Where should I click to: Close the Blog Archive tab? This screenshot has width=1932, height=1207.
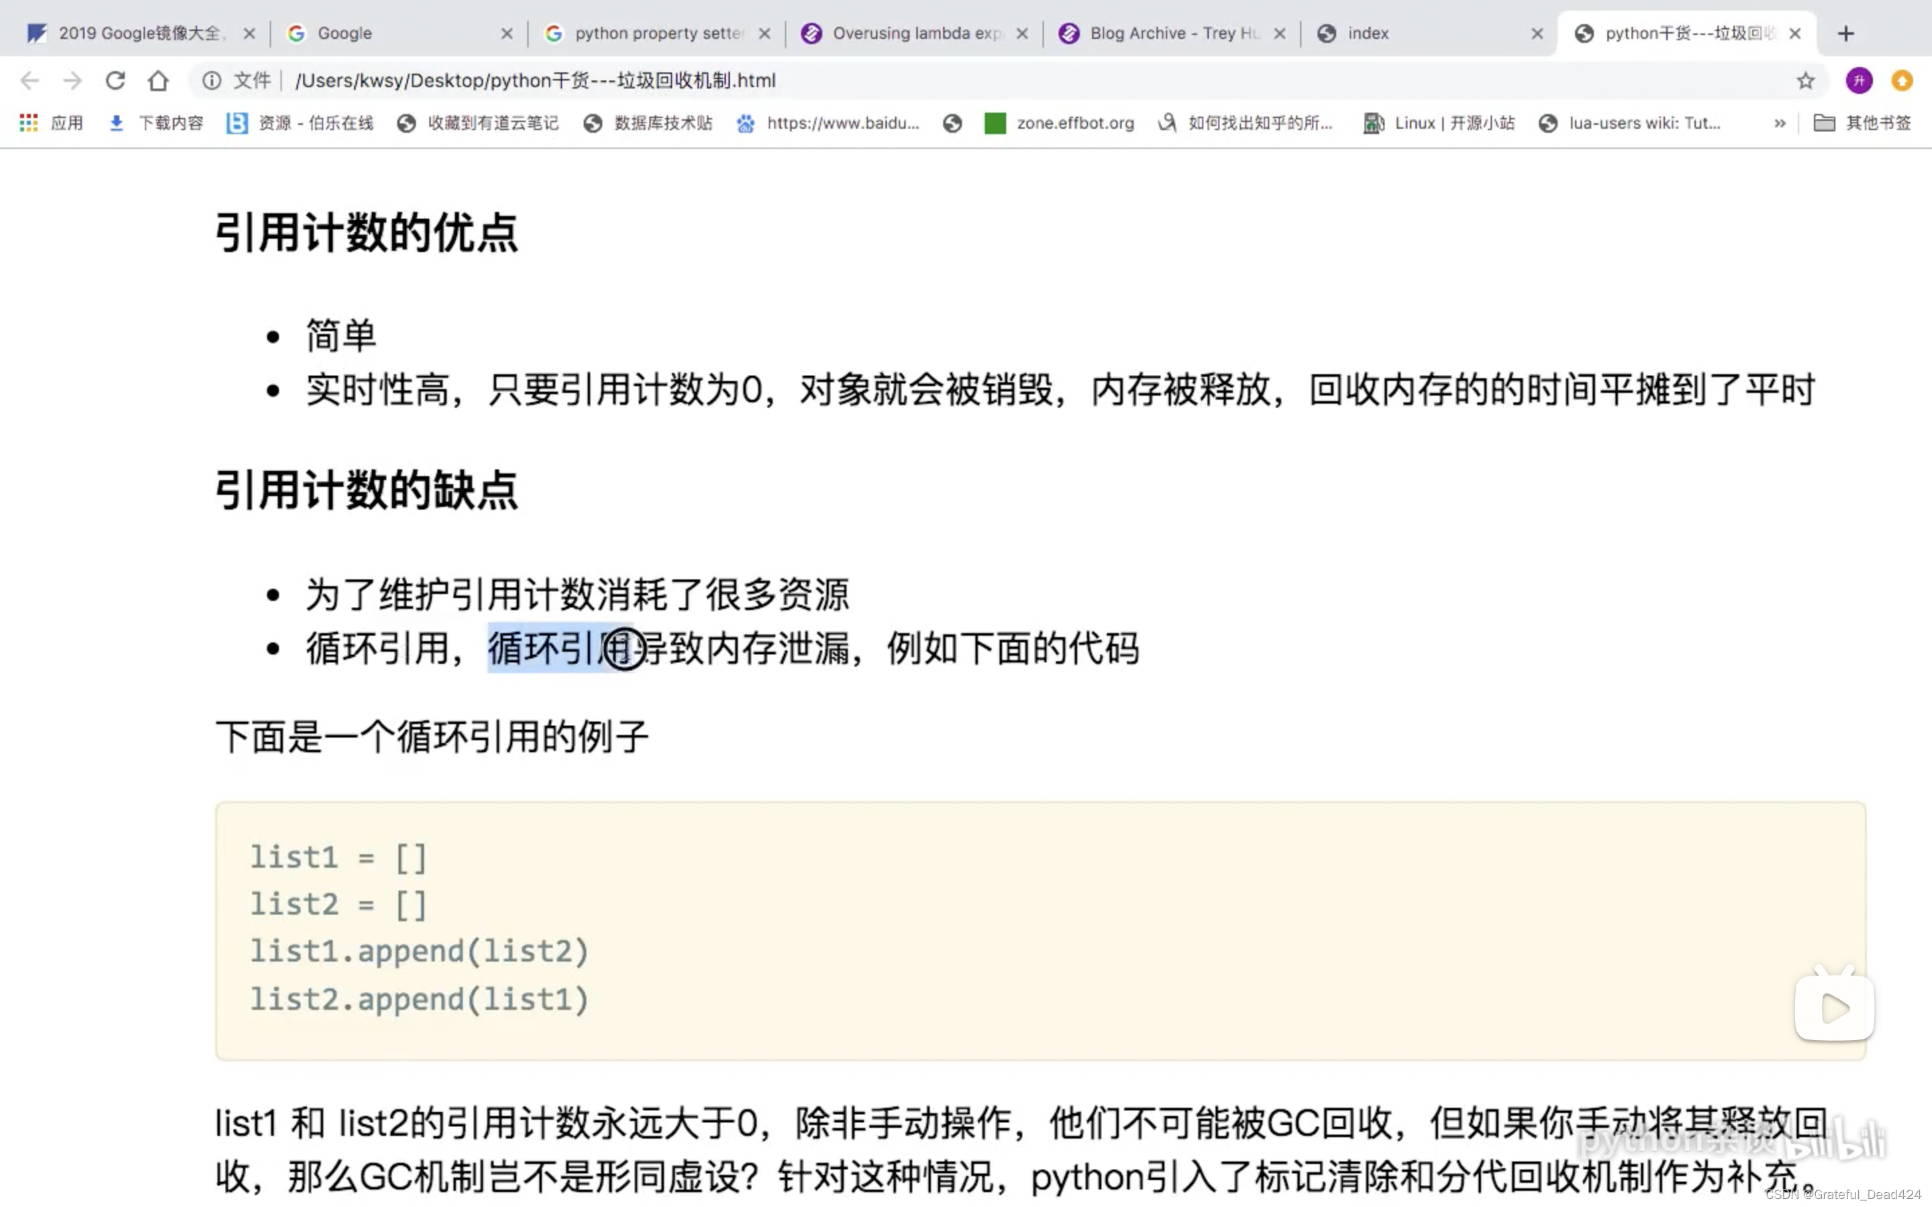click(x=1280, y=34)
